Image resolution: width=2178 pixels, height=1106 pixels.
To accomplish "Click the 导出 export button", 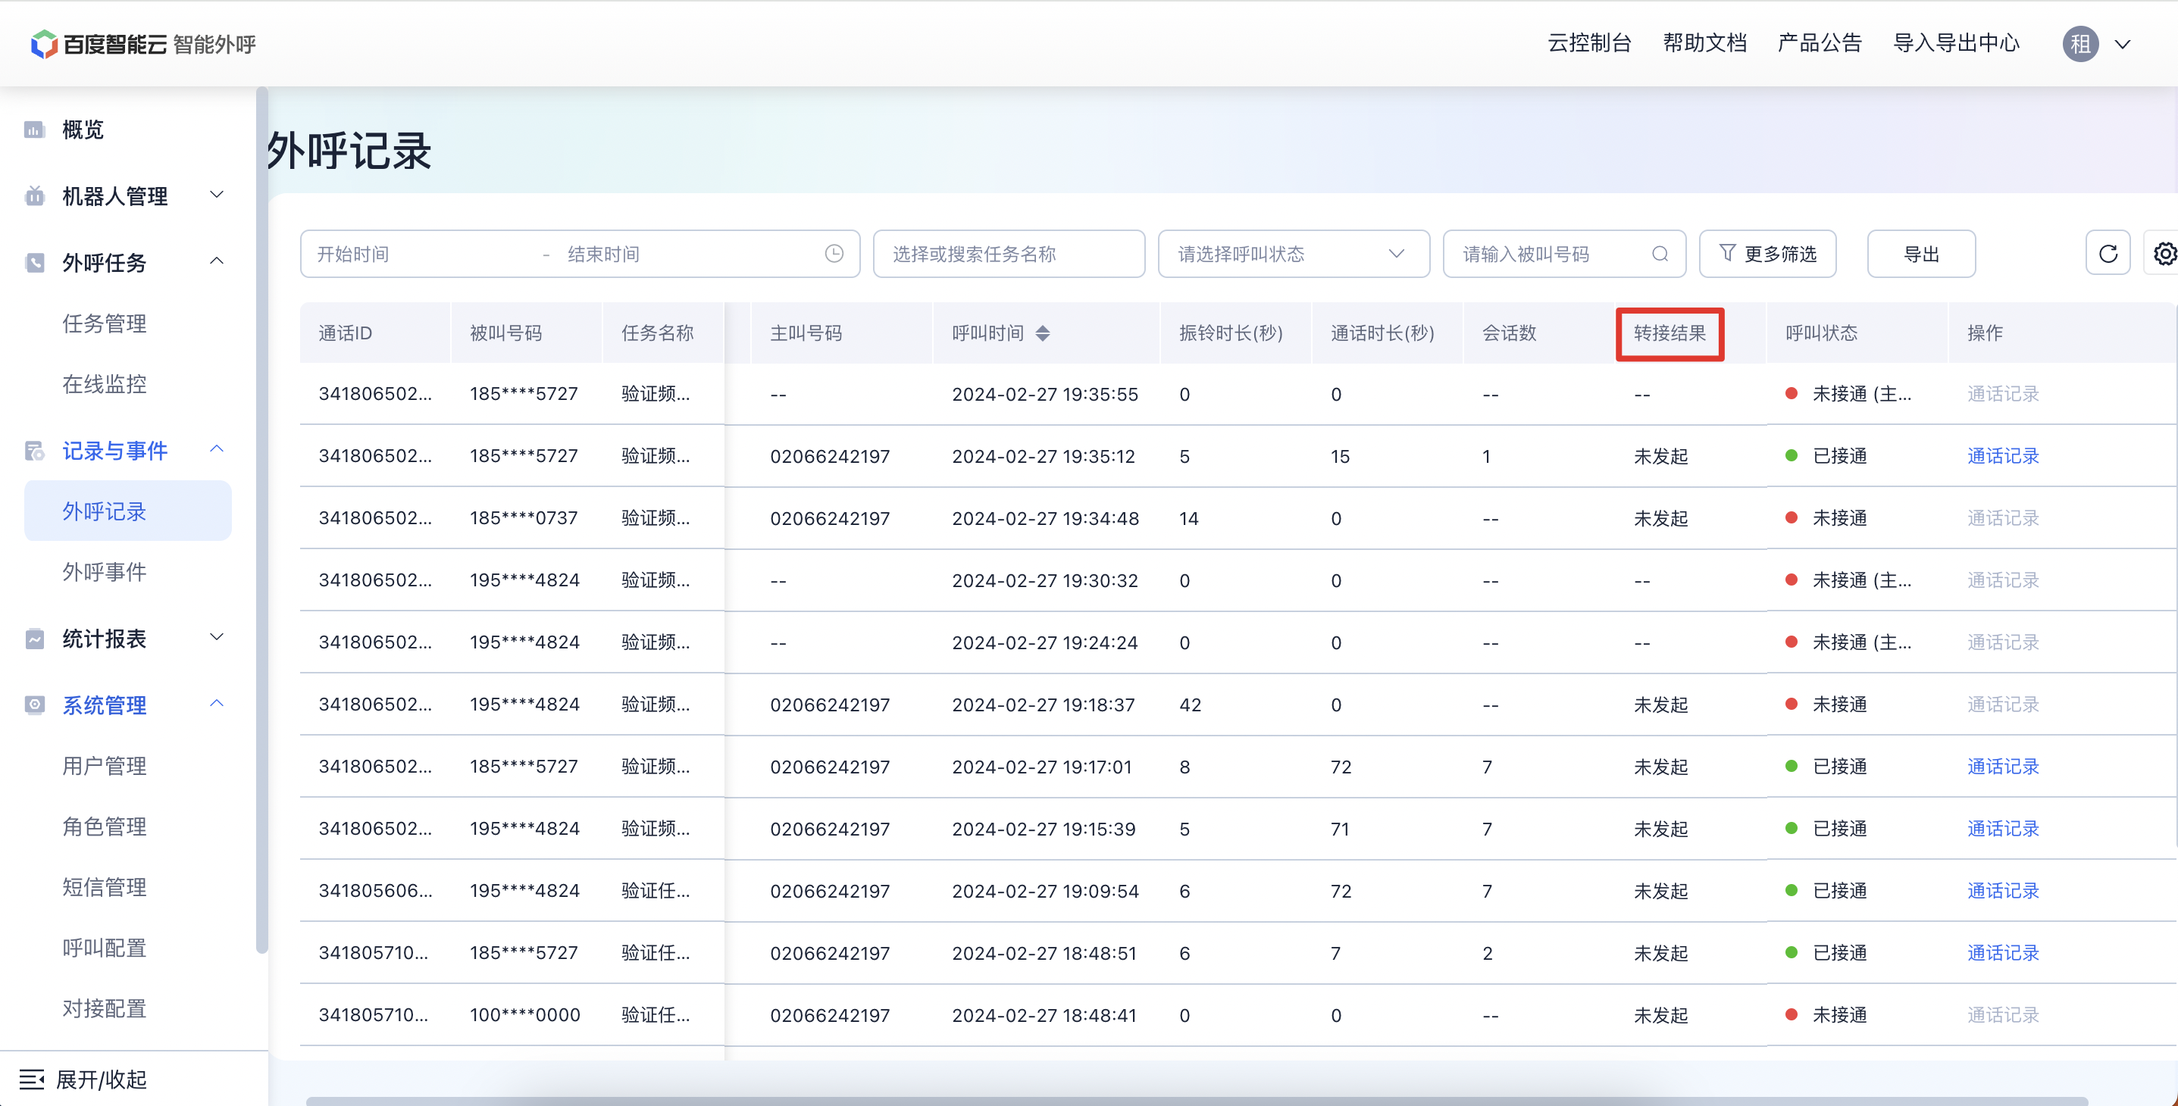I will 1921,254.
